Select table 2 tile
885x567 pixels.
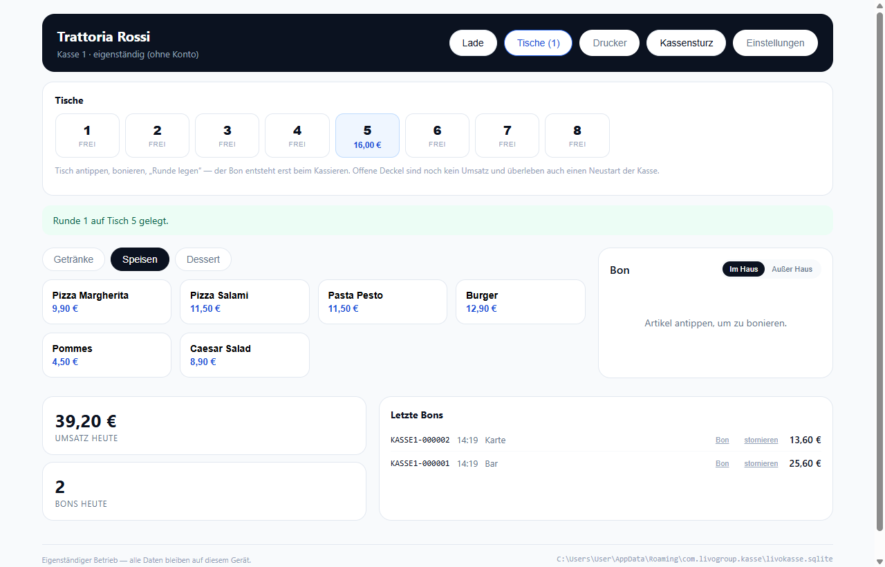pyautogui.click(x=157, y=136)
